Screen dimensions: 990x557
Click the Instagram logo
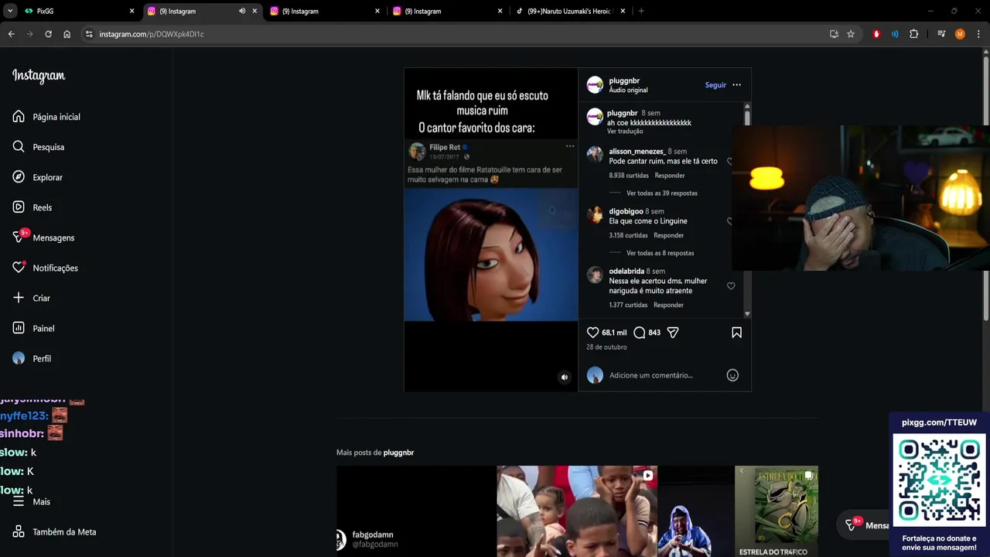coord(39,75)
